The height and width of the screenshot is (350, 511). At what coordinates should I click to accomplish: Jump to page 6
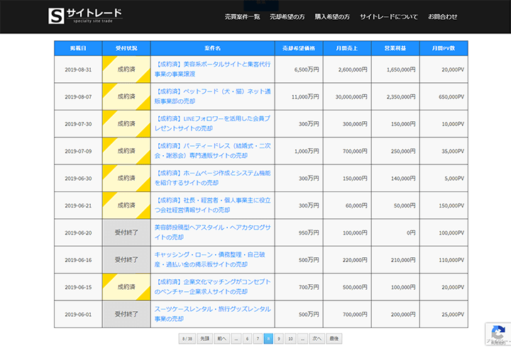click(x=248, y=339)
